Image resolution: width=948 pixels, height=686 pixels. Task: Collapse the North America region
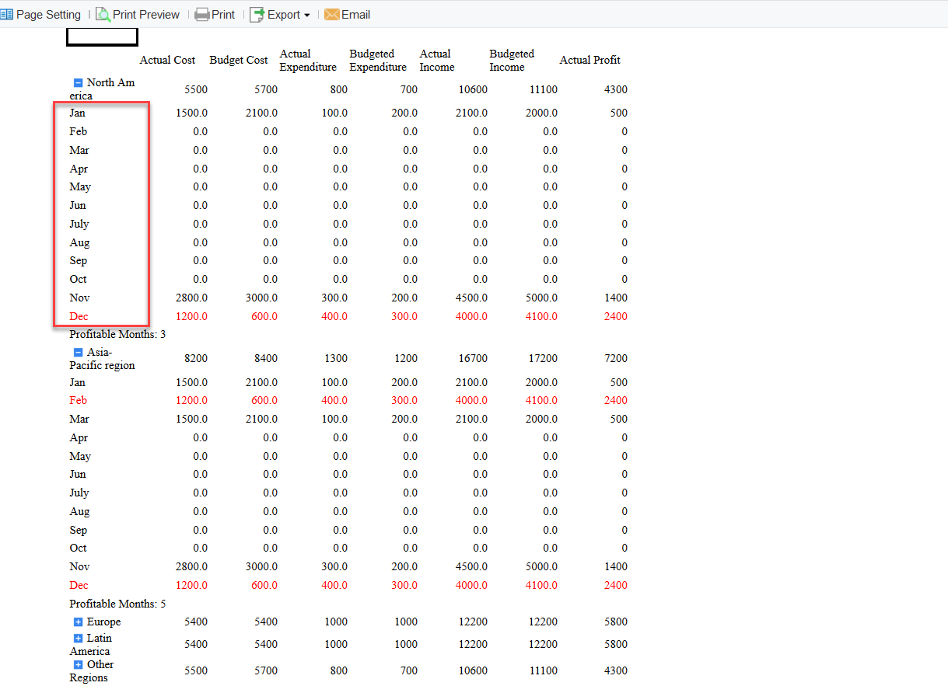point(78,82)
